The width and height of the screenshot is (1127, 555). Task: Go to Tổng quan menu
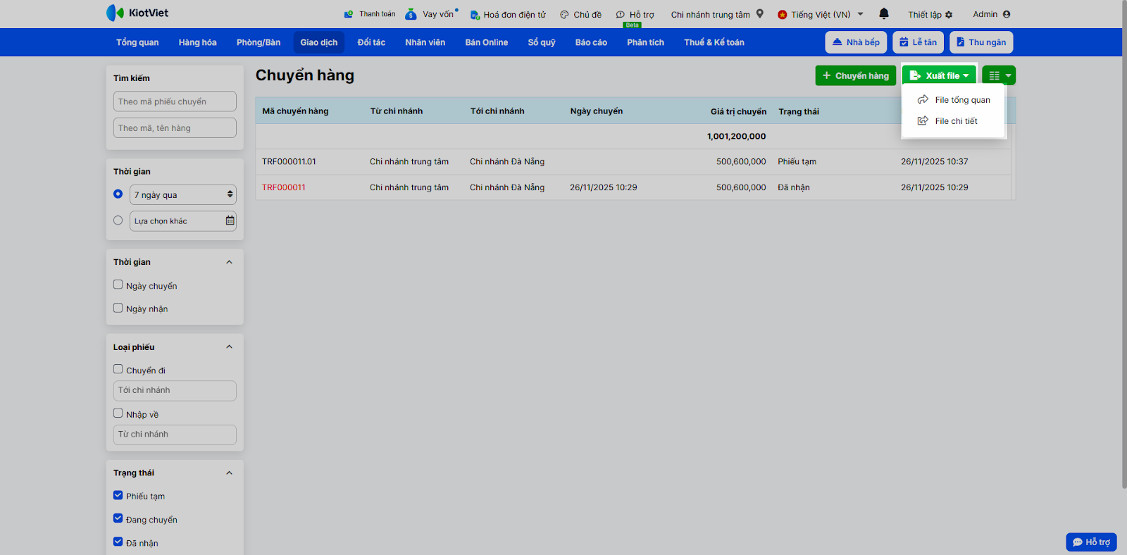coord(137,42)
